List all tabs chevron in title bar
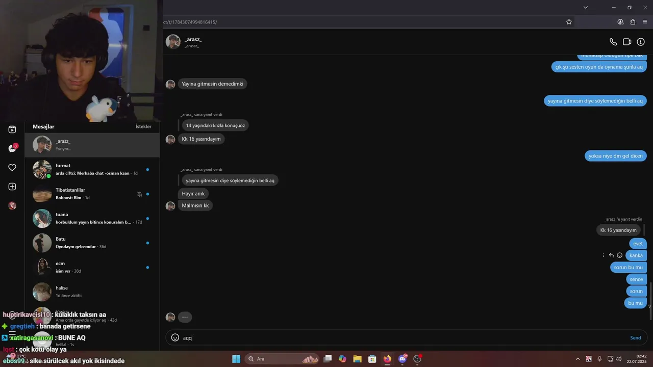Image resolution: width=653 pixels, height=367 pixels. [x=586, y=7]
